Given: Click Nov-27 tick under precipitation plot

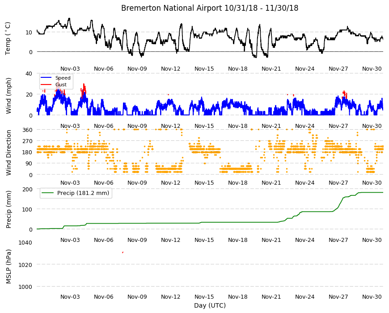Looking at the screenshot, I should 338,240.
